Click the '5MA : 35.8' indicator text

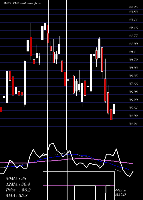(x=17, y=196)
